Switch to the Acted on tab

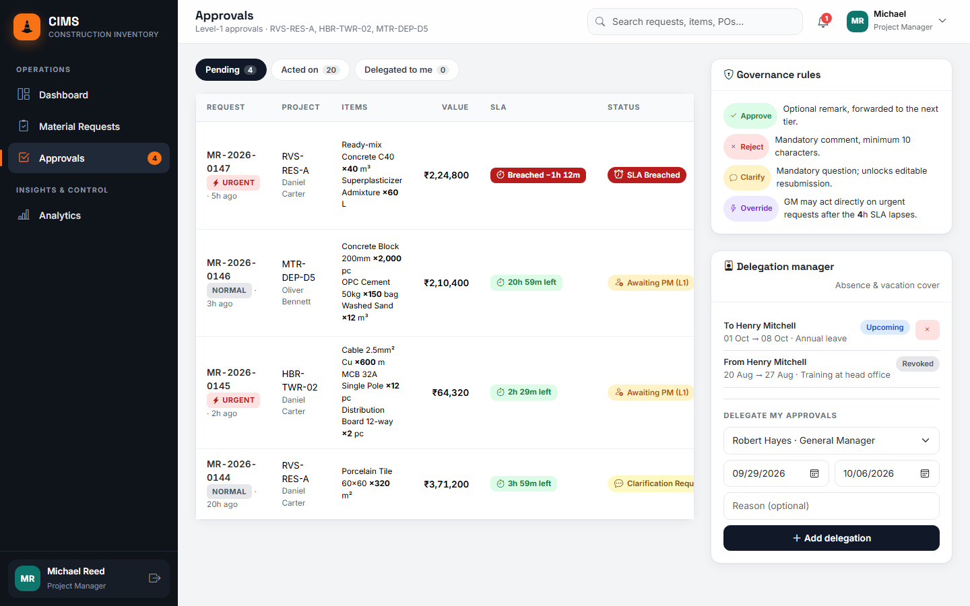(x=310, y=70)
